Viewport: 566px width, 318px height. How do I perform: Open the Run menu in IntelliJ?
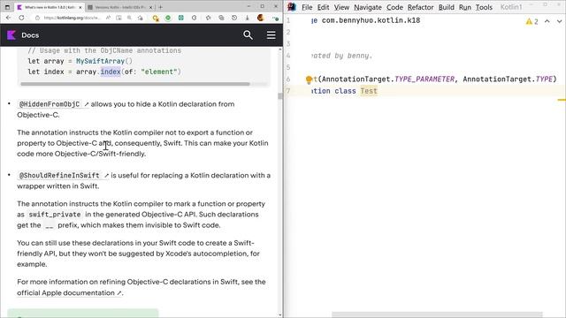point(465,7)
